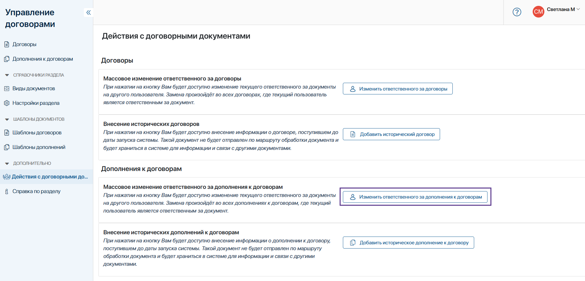
Task: Select Действия с договорными документами menu item
Action: [x=50, y=177]
